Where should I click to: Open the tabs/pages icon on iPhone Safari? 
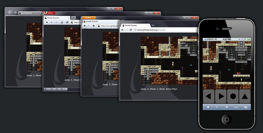click(x=246, y=107)
